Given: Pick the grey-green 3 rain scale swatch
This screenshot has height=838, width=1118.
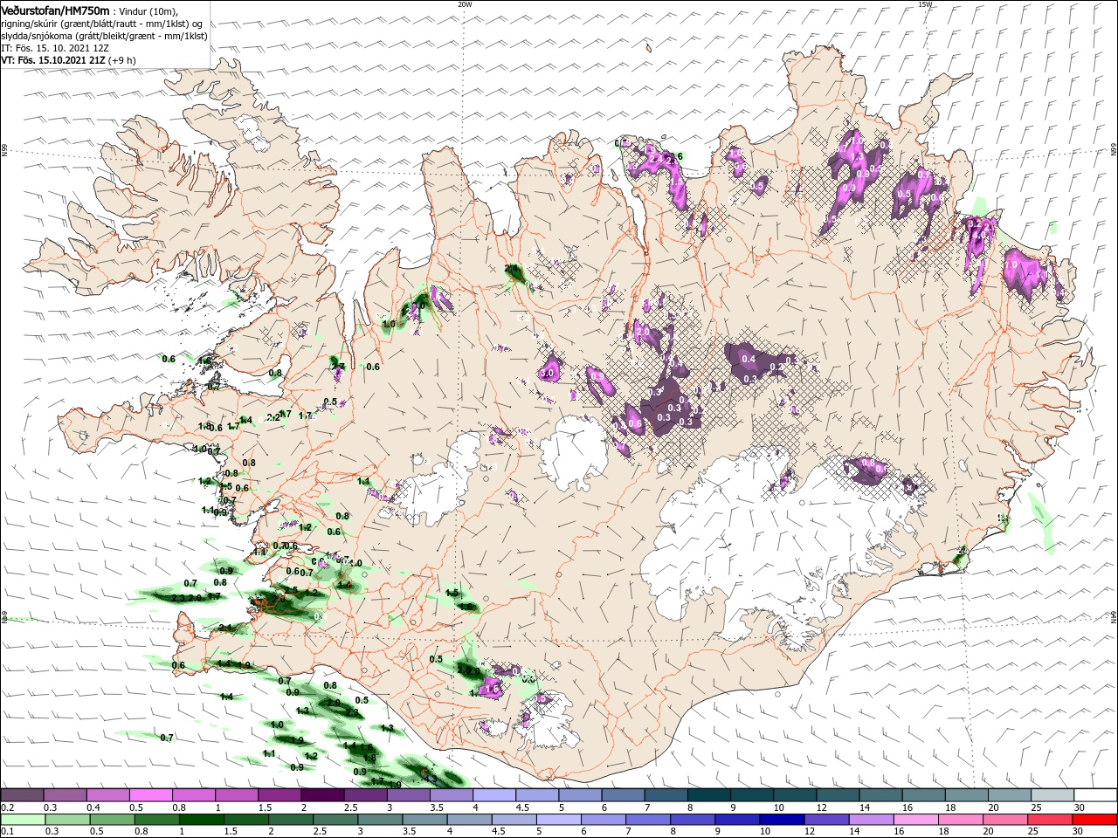Looking at the screenshot, I should point(380,820).
